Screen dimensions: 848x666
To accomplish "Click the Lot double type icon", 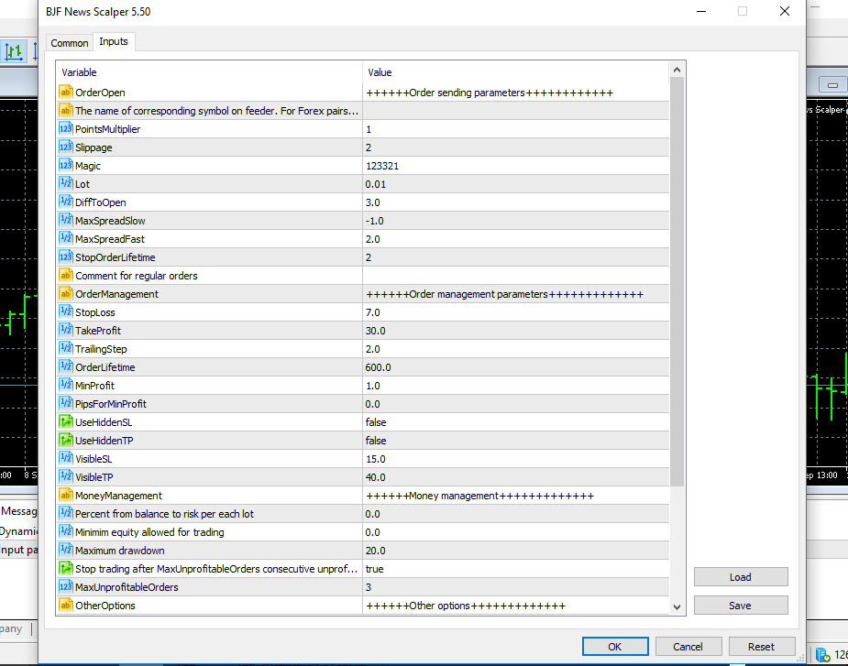I will 65,184.
